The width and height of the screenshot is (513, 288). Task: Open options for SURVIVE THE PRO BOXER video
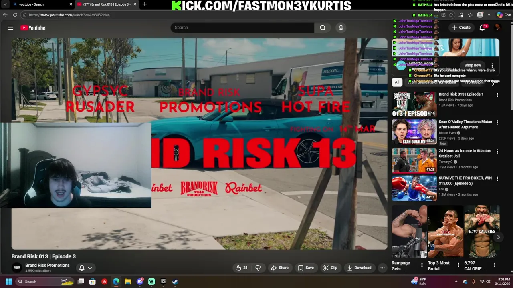pos(497,179)
